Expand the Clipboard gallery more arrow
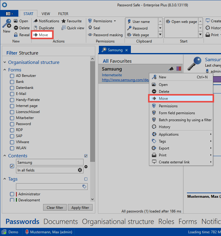221x236 pixels. click(x=160, y=35)
